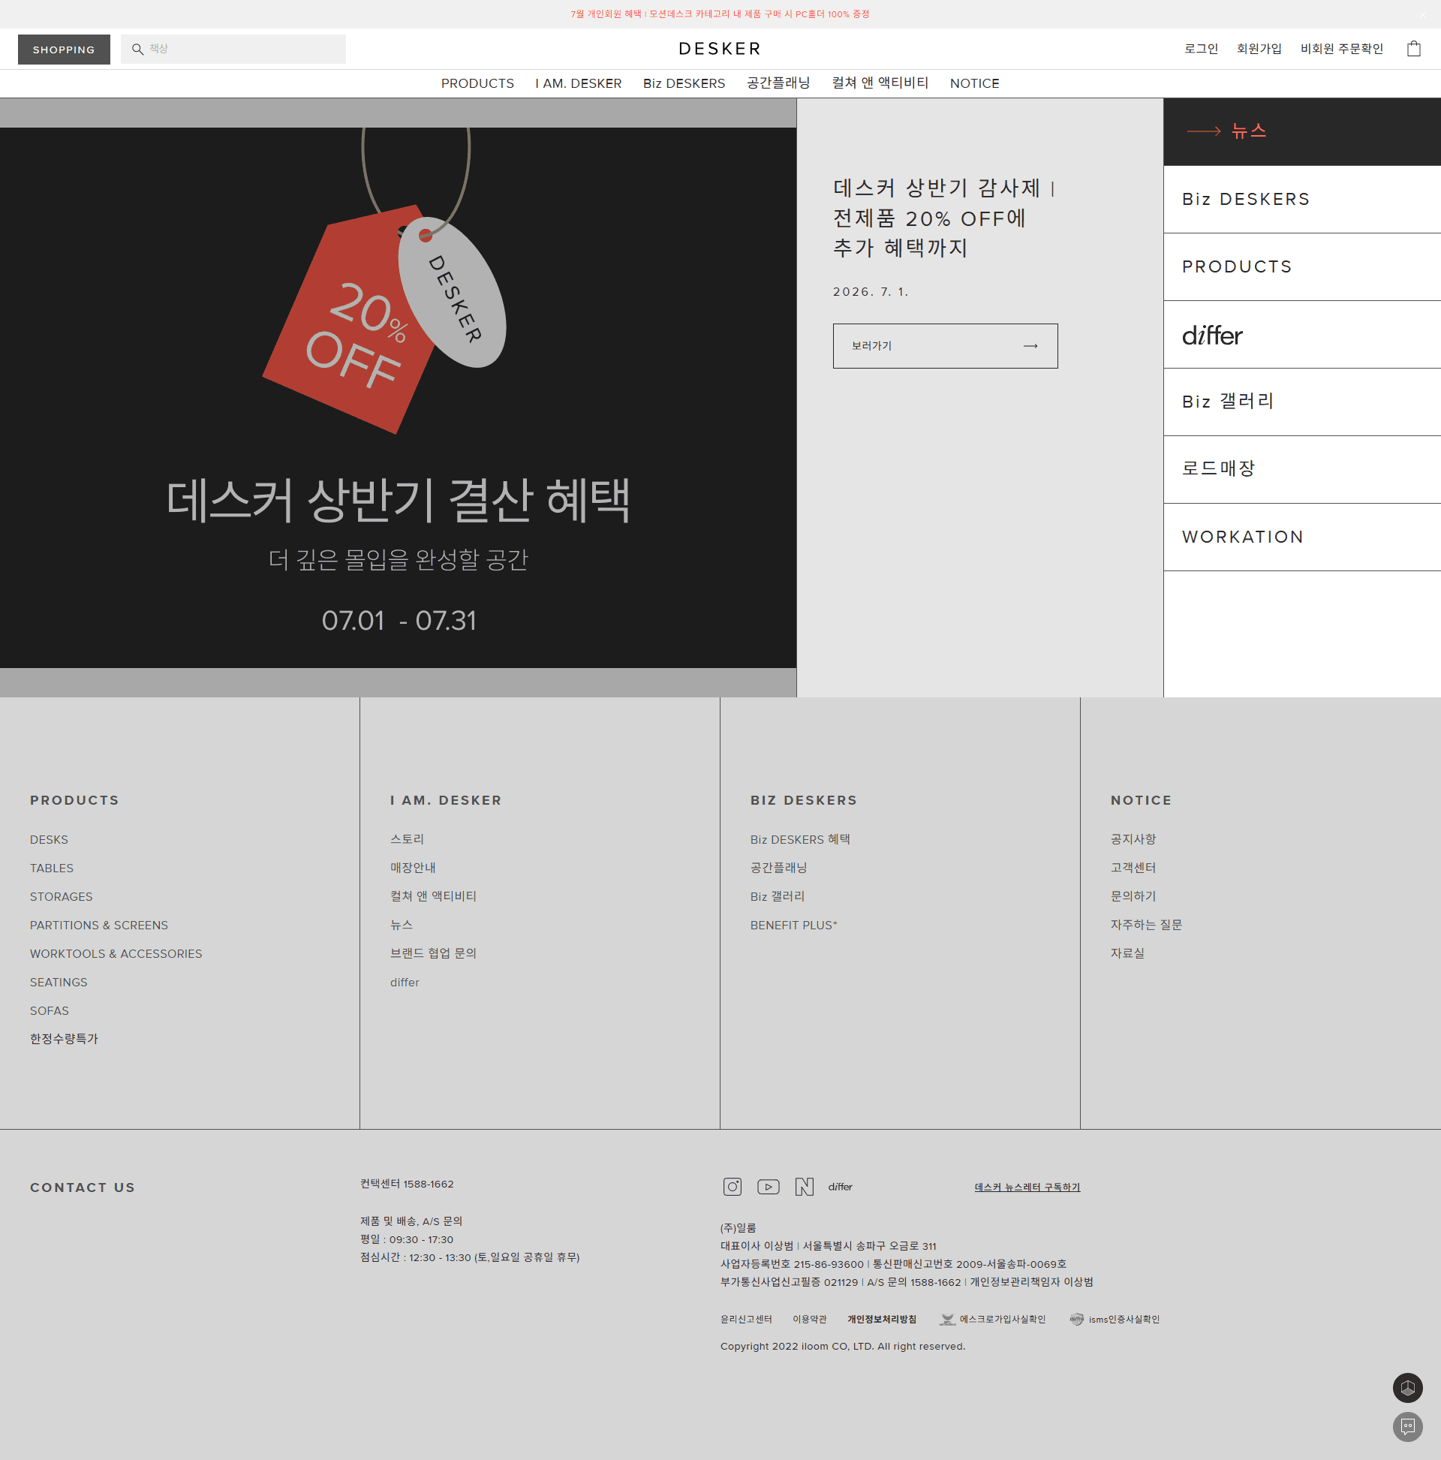Open 공간플래닝 menu item
This screenshot has width=1441, height=1460.
(778, 83)
